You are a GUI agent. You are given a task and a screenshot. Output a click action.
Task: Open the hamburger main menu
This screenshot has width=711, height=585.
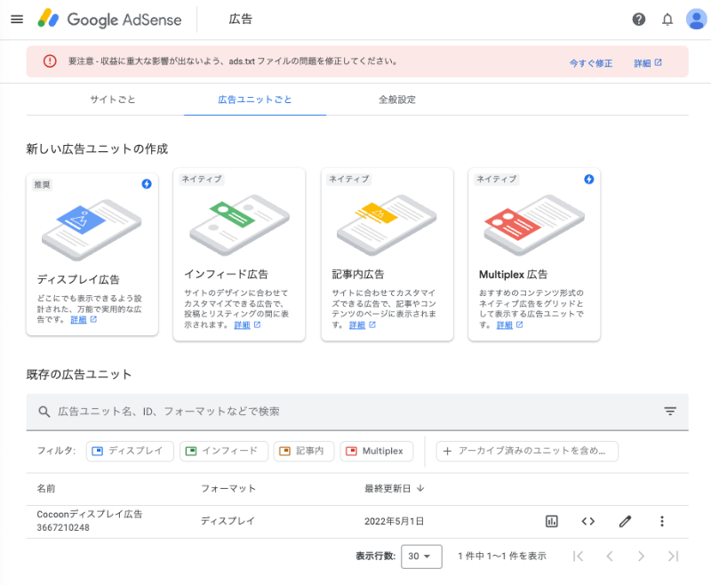pos(17,20)
